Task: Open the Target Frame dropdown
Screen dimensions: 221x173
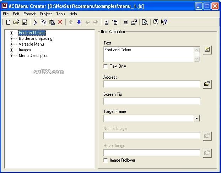Action: tap(196, 118)
